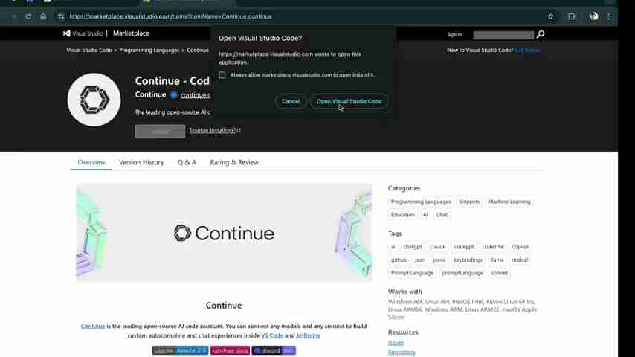The image size is (635, 357).
Task: Open site information icon in address bar
Action: [61, 16]
